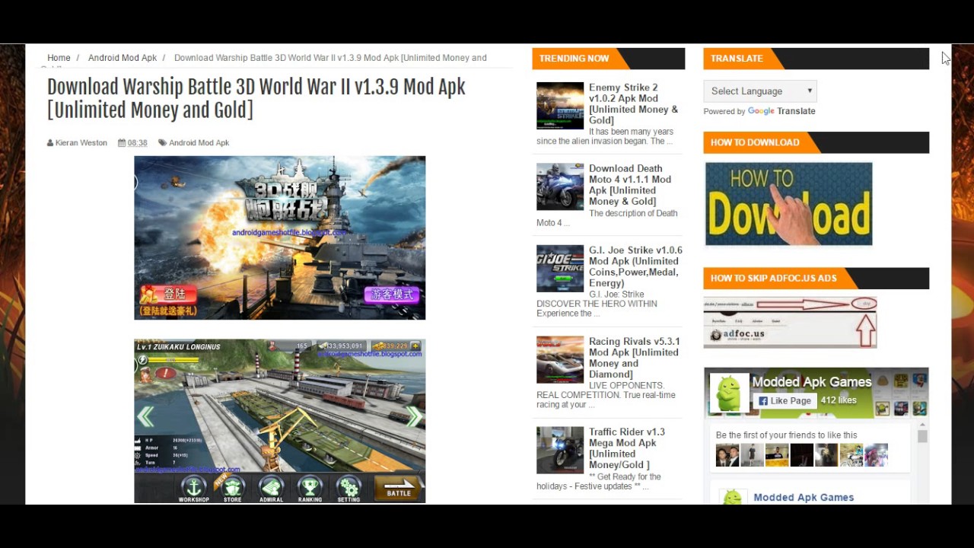Screen dimensions: 974x548
Task: Click the BATTLE arrow button in game screenshot
Action: 399,488
